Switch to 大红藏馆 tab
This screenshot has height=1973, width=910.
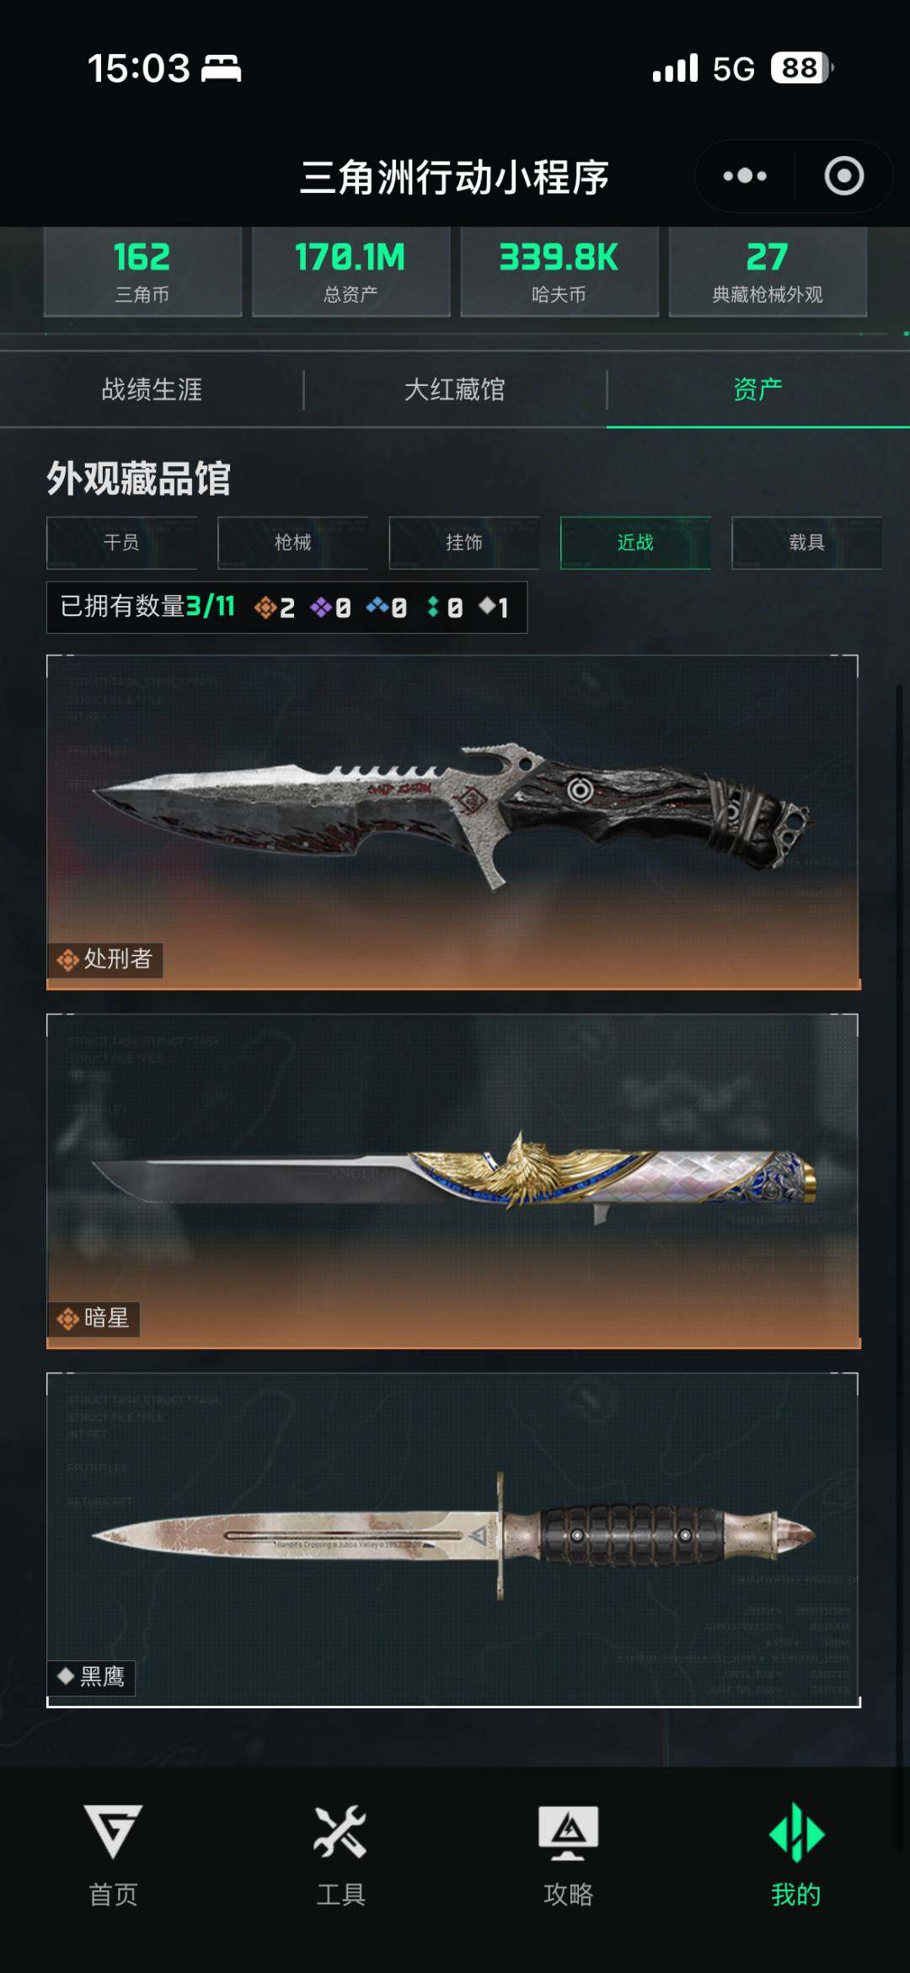[455, 389]
